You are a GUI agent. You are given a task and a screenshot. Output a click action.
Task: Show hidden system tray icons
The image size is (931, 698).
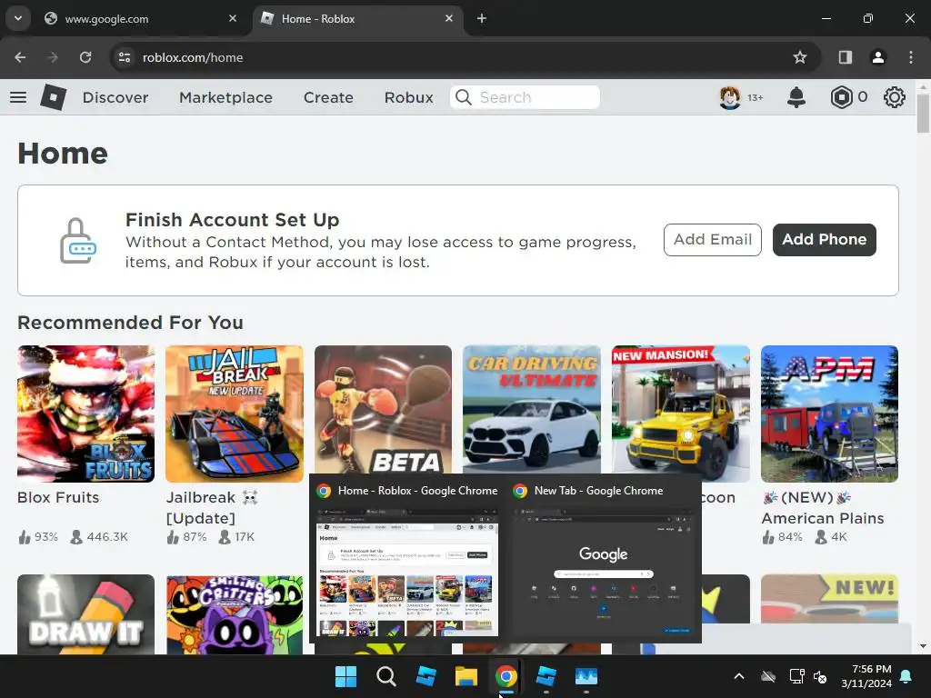739,676
